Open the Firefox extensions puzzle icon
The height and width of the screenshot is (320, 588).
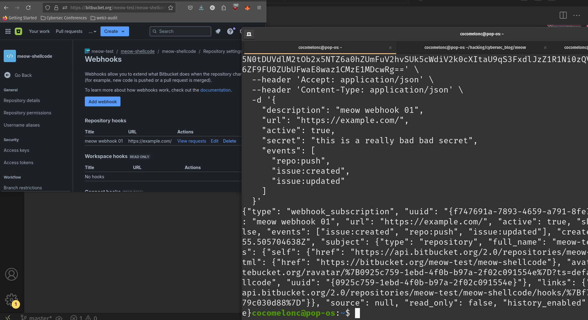click(223, 8)
